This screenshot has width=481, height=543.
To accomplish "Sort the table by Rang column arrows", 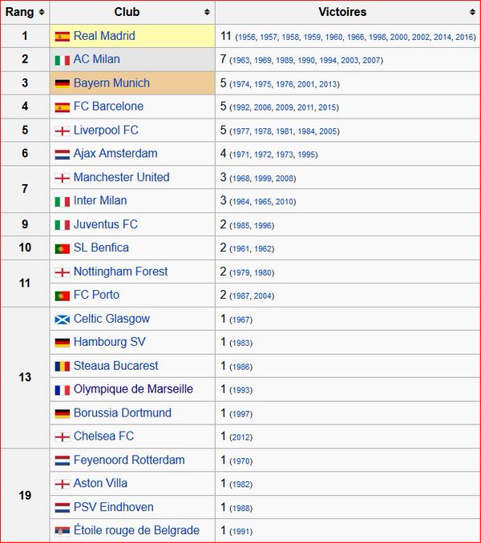I will (41, 13).
